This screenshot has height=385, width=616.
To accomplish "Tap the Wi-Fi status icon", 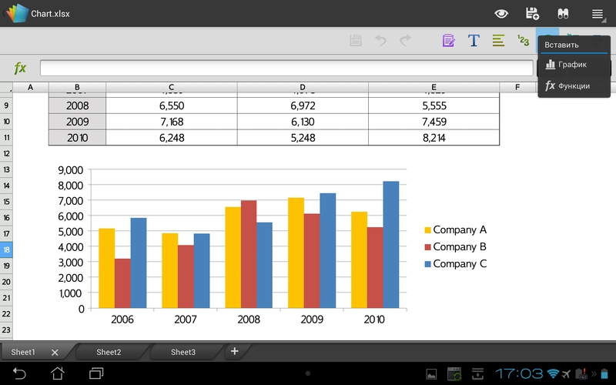I will (553, 373).
